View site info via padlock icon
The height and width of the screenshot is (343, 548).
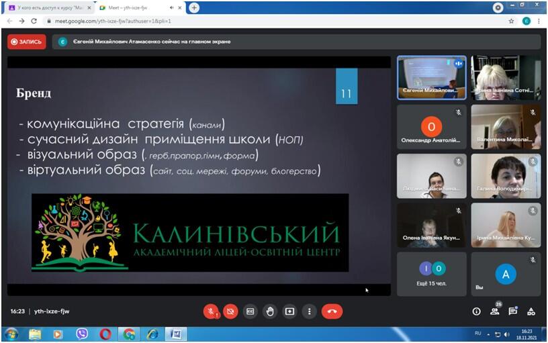click(x=49, y=21)
